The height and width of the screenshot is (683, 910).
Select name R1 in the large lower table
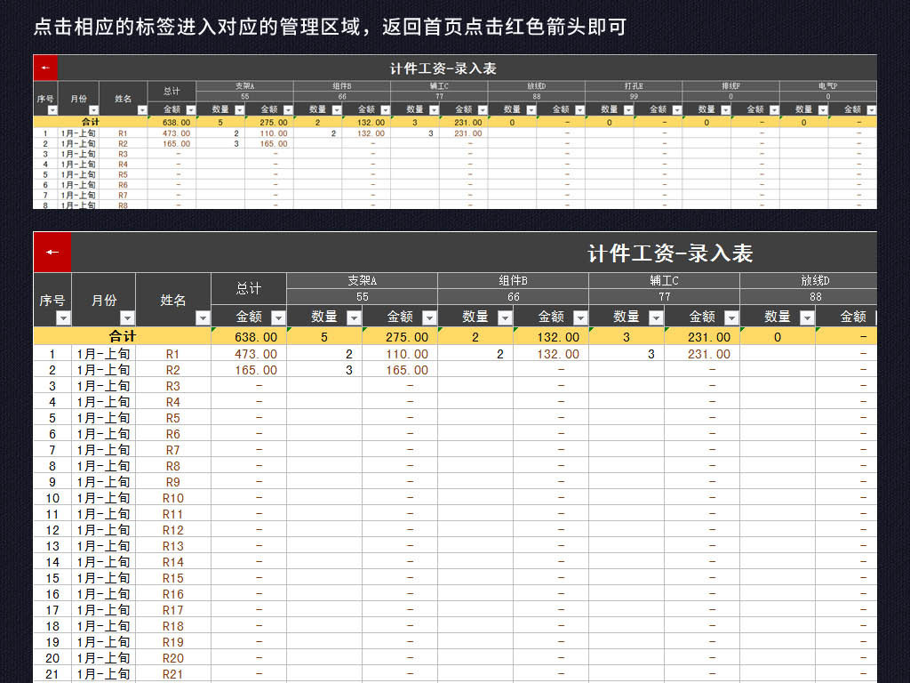point(173,354)
